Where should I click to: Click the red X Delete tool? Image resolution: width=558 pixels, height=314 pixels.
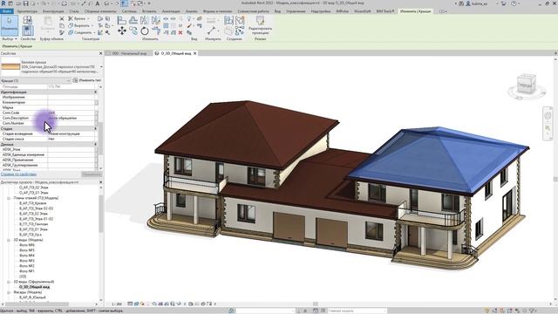180,32
